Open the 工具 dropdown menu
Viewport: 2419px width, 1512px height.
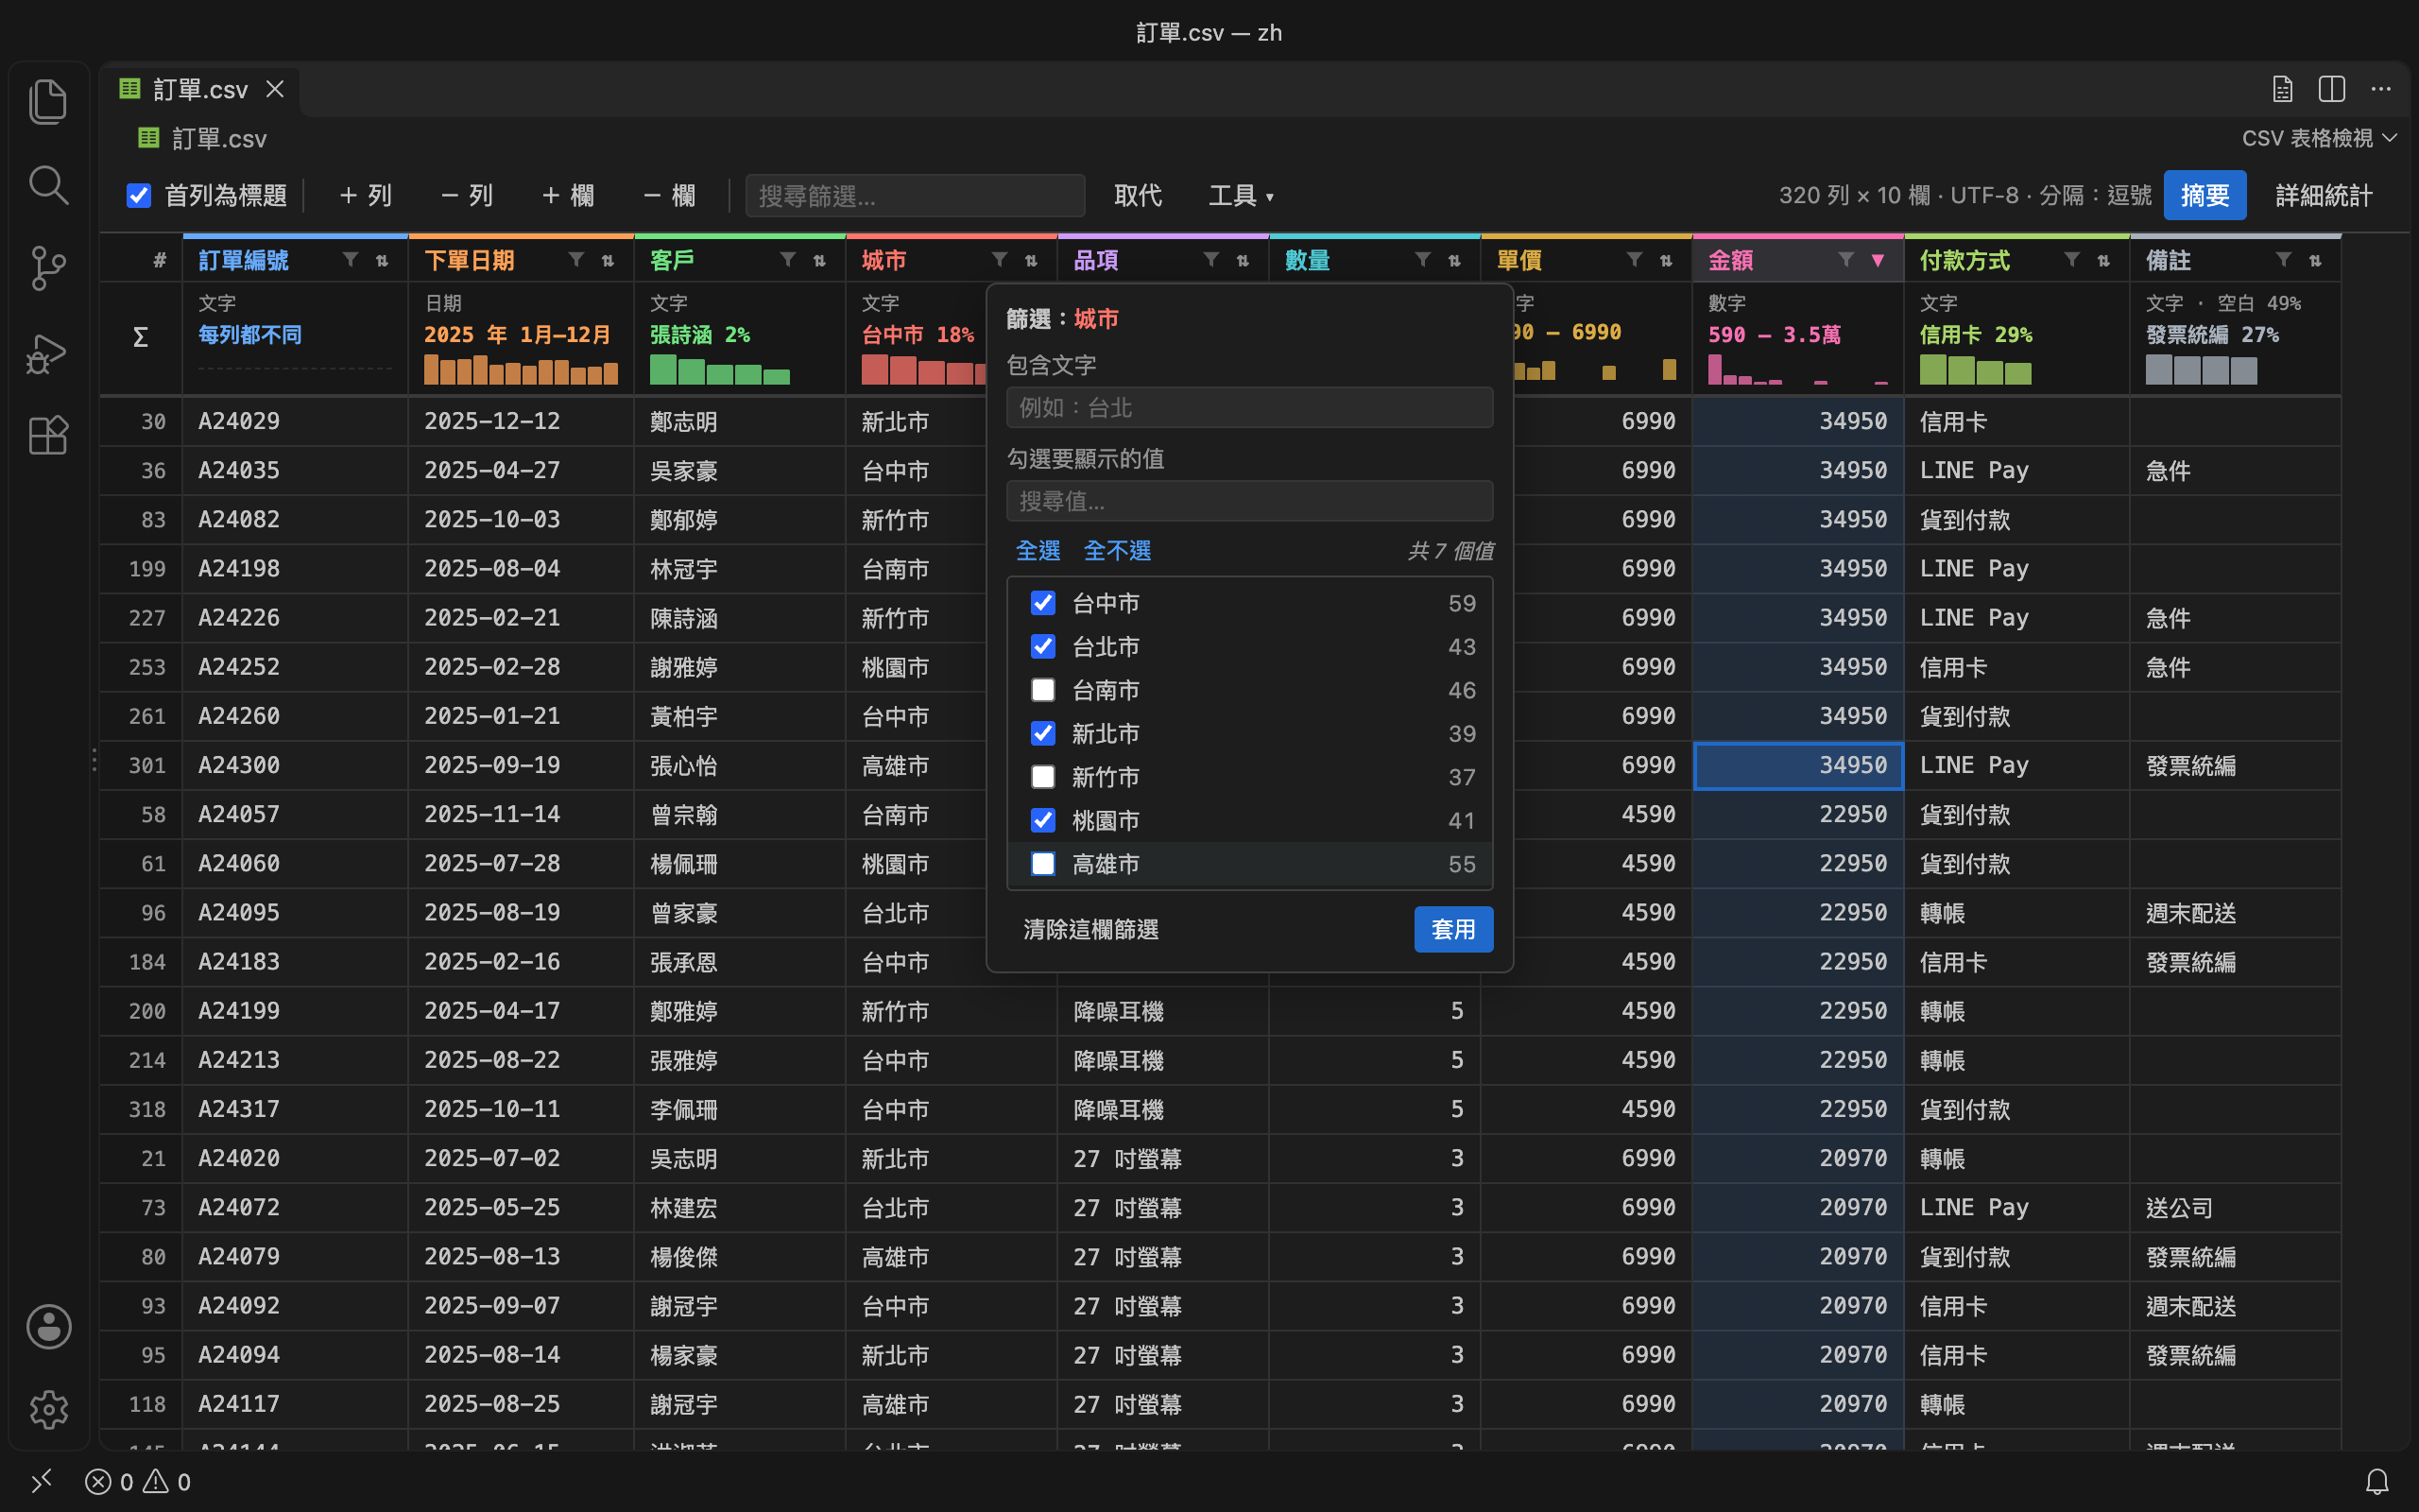point(1241,195)
